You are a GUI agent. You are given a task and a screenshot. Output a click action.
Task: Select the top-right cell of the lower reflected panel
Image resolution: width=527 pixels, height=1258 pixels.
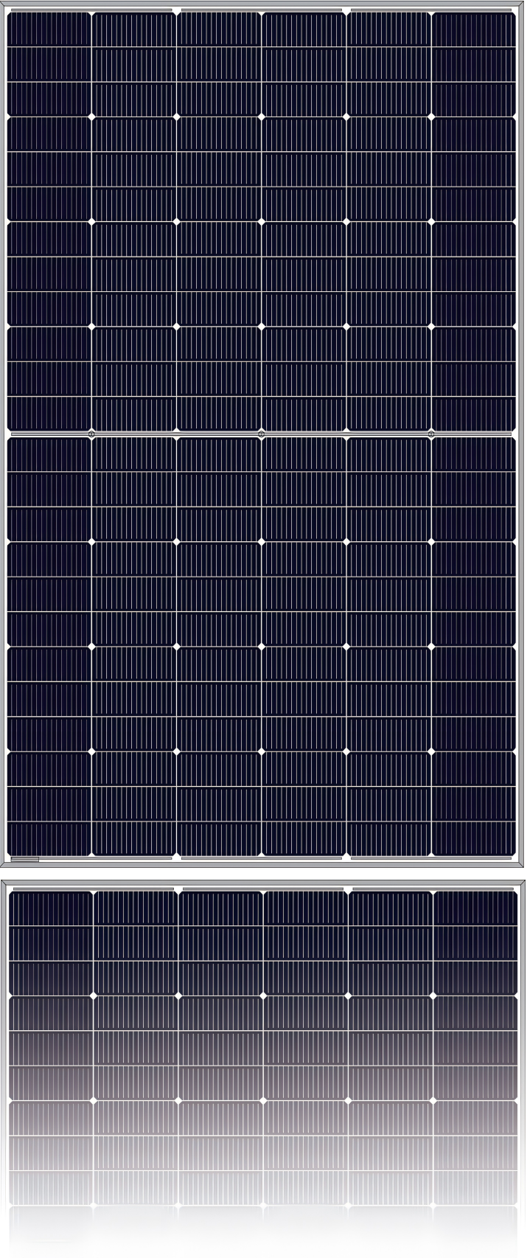tap(475, 908)
